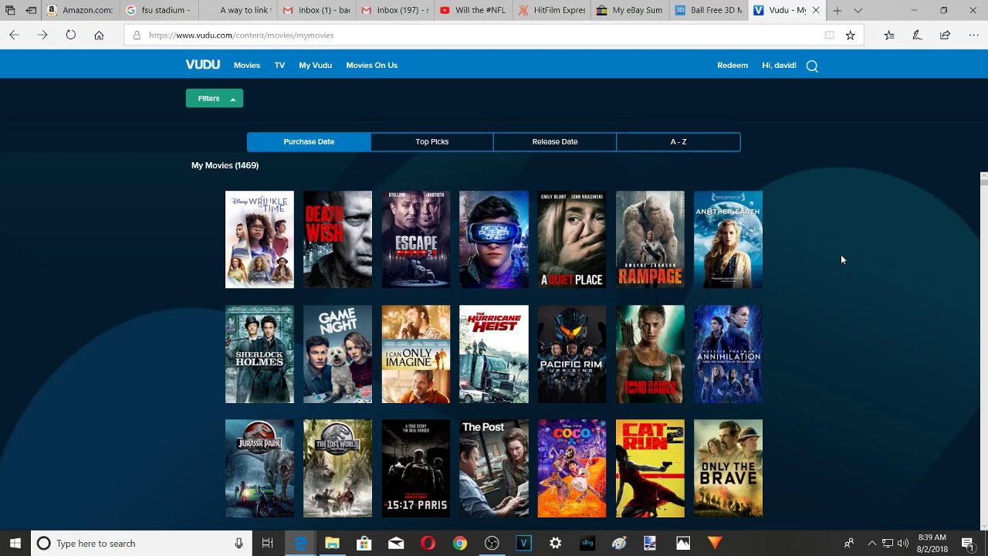Open the Vudu app on taskbar

coord(523,543)
